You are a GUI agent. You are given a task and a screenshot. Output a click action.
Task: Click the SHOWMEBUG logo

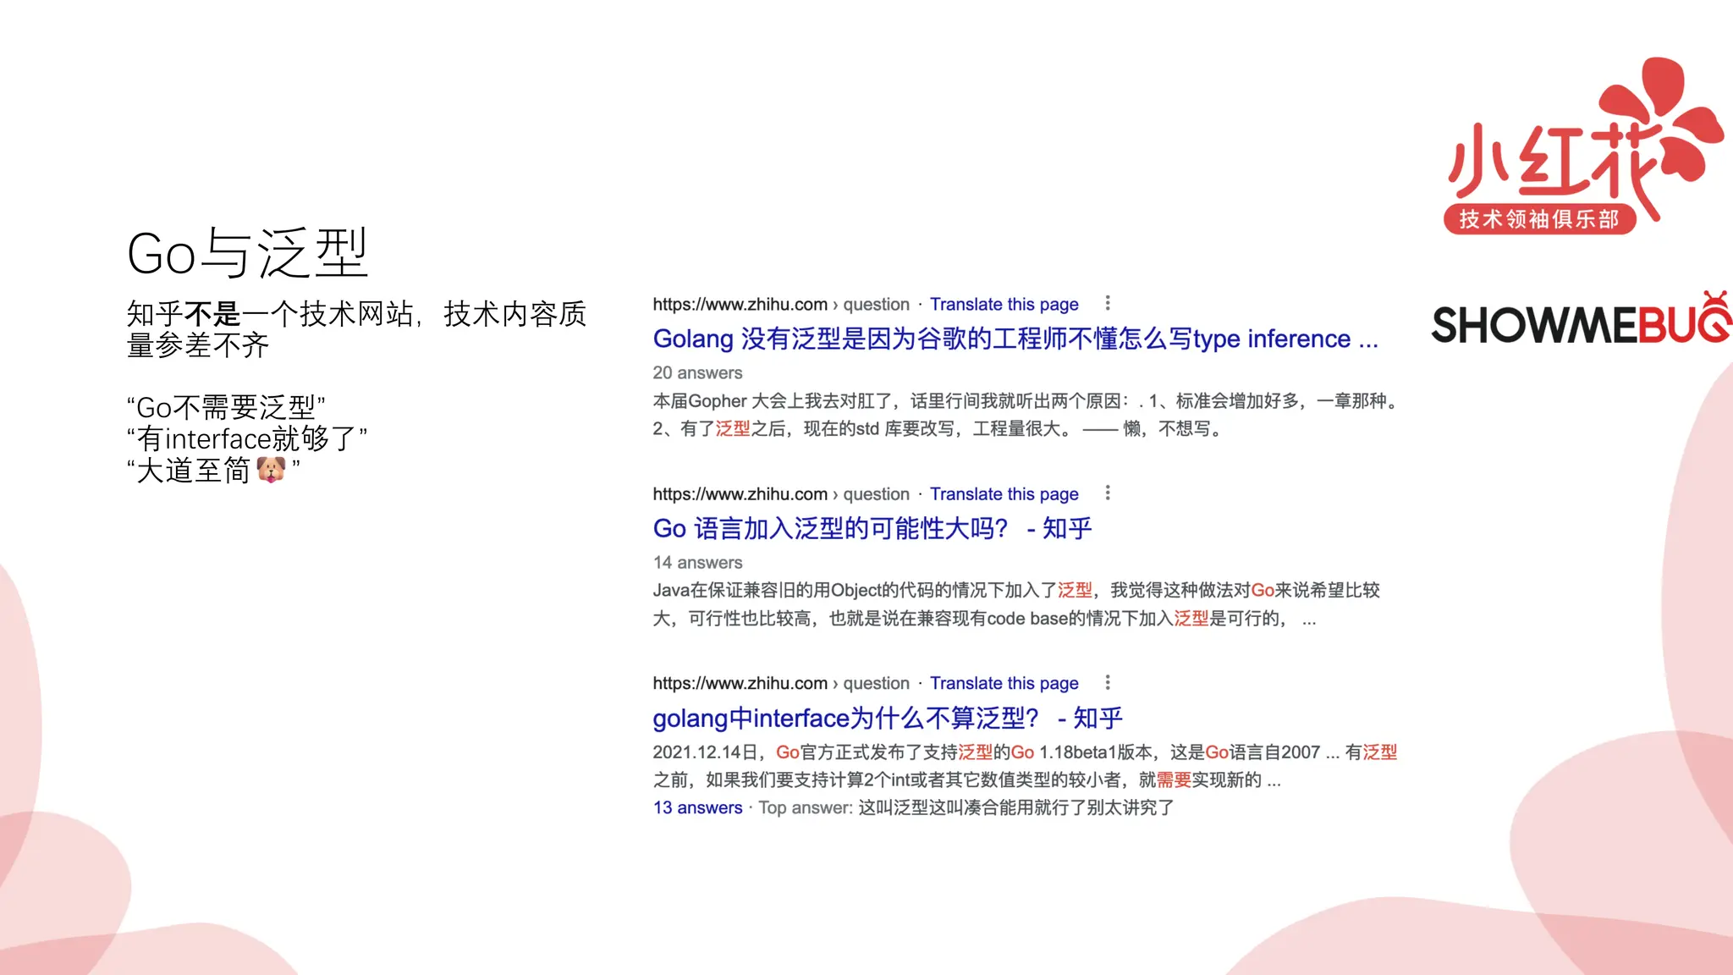pos(1581,318)
